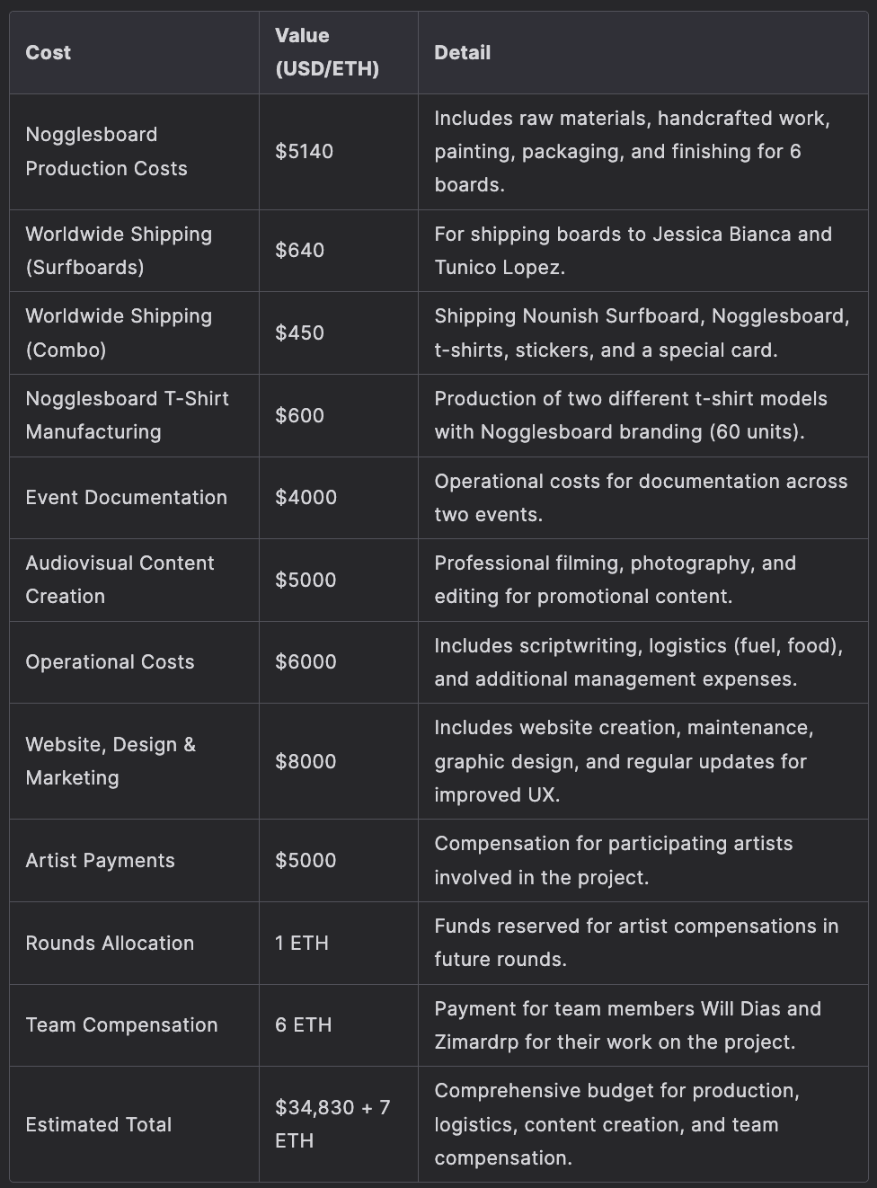Image resolution: width=877 pixels, height=1188 pixels.
Task: Click the $34,830 + 7 ETH total
Action: [x=332, y=1123]
